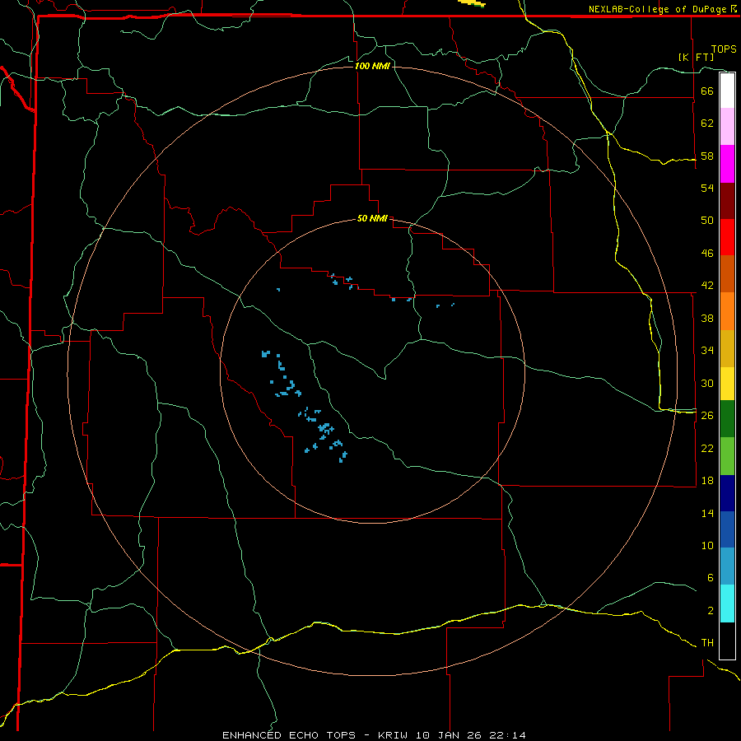Click the dark red band between 54 and 50
Screen dimensions: 741x741
[x=727, y=200]
